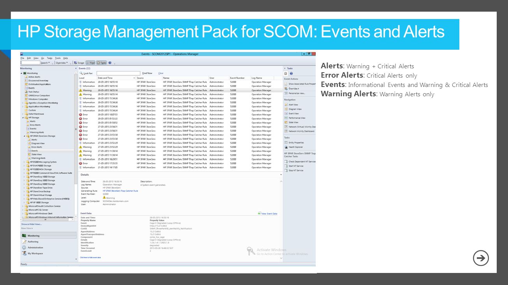Open Distributed Applications view icon
The image size is (508, 285).
pos(27,84)
